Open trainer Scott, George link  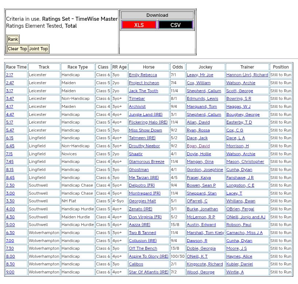click(239, 91)
